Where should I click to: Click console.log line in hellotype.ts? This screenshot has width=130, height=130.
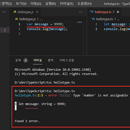[117, 29]
